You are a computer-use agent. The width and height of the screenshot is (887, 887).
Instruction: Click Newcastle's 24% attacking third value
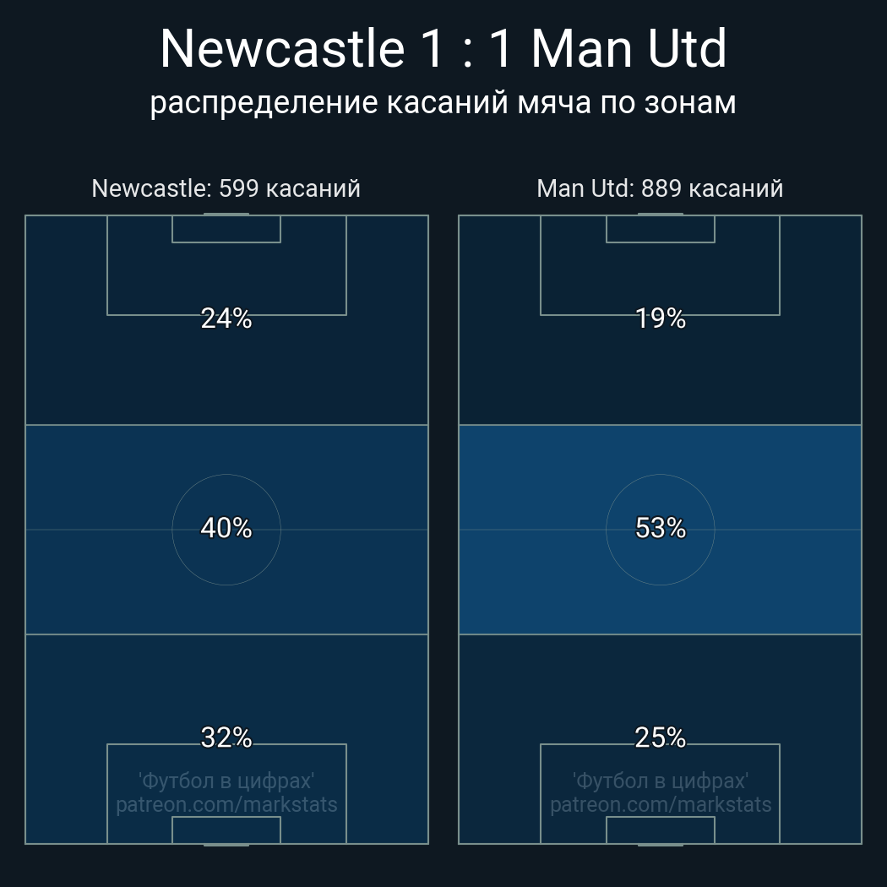226,318
